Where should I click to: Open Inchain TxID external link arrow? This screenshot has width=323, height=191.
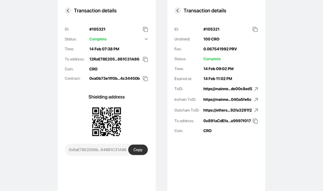[x=256, y=100]
